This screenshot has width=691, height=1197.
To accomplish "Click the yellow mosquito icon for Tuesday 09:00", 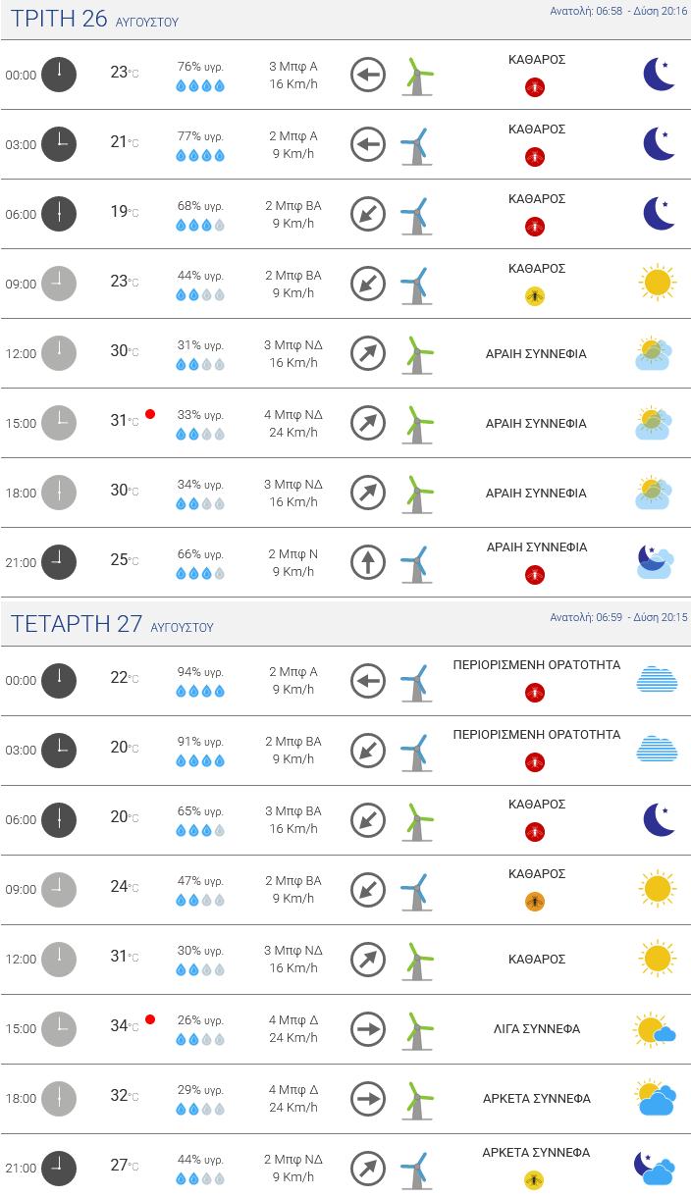I will pyautogui.click(x=535, y=296).
